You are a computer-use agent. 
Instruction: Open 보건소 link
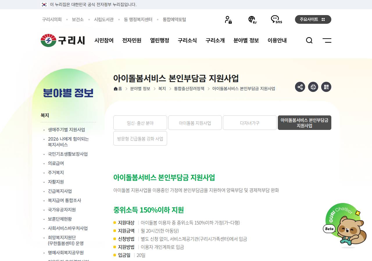[x=78, y=19]
